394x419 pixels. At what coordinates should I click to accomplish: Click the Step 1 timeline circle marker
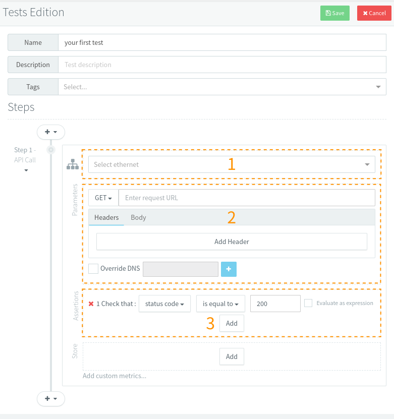point(50,150)
